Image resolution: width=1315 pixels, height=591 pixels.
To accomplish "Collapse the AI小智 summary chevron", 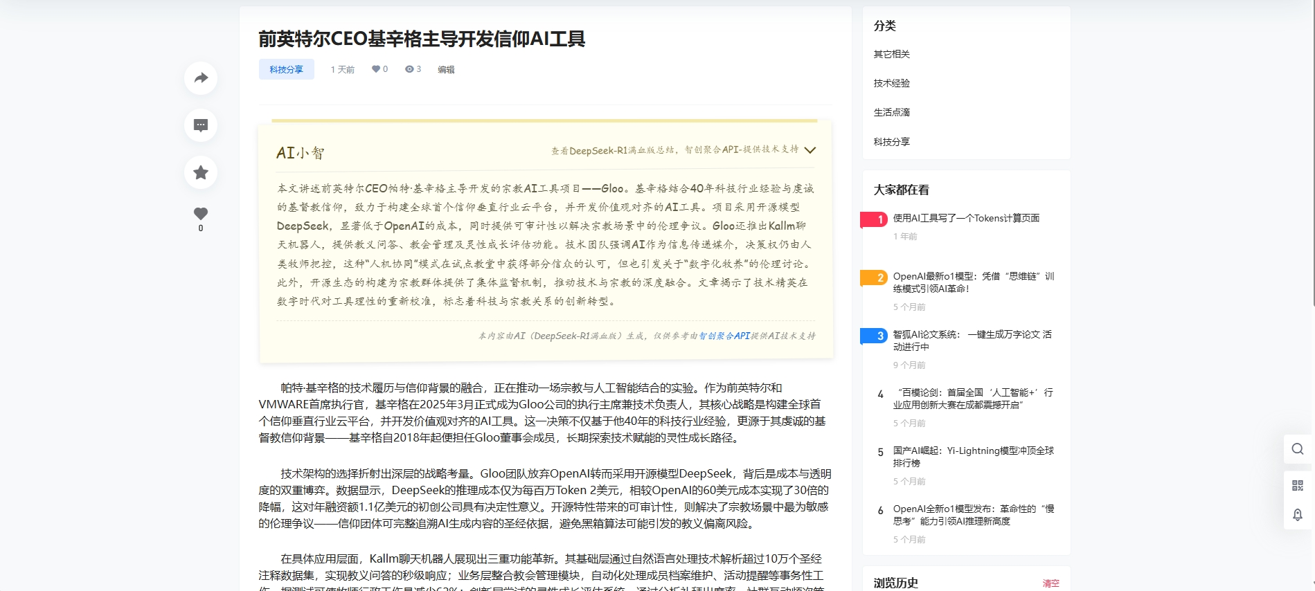I will pos(809,150).
